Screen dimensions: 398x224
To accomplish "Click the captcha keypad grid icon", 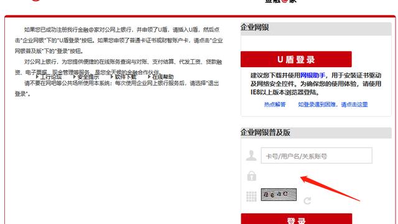I will click(x=251, y=197).
